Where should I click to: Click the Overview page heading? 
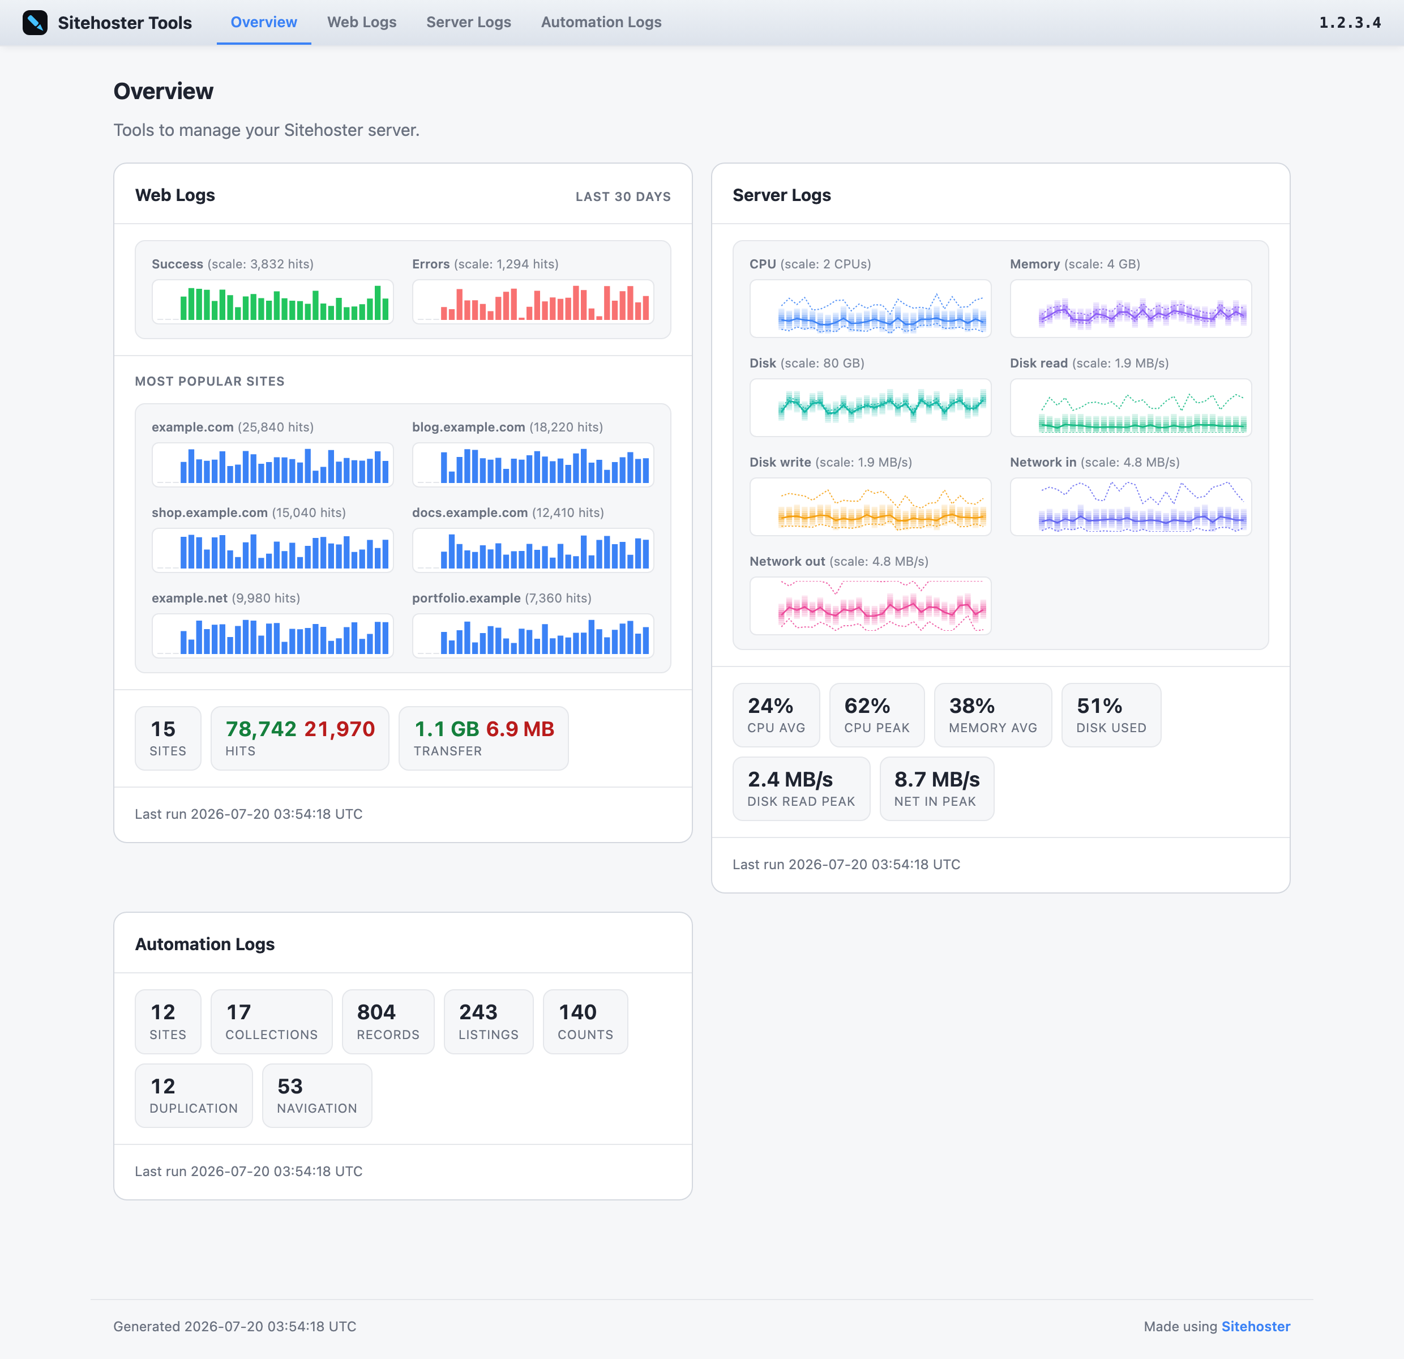(x=163, y=91)
